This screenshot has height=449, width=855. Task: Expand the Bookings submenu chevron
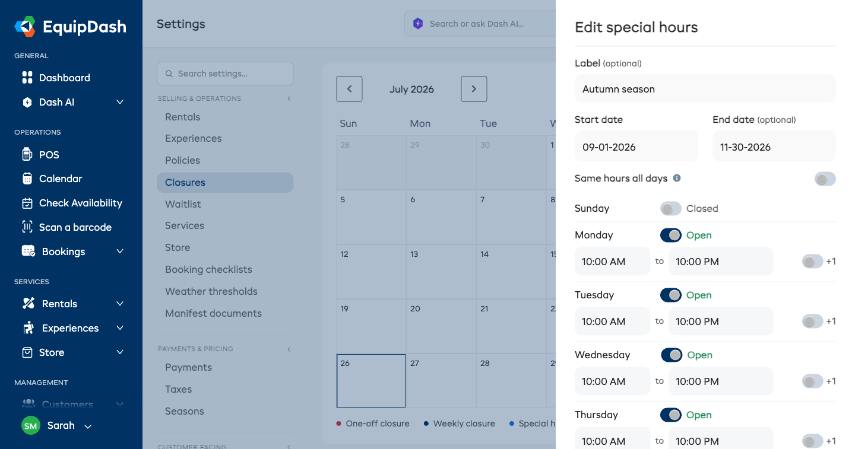pos(120,251)
